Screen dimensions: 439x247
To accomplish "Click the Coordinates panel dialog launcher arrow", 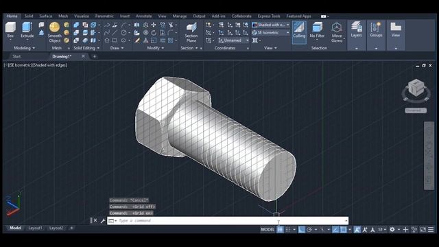I will (248, 49).
